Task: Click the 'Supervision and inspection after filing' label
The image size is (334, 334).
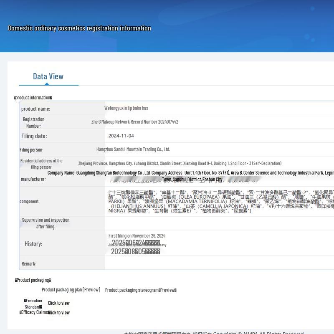Action: (x=46, y=223)
